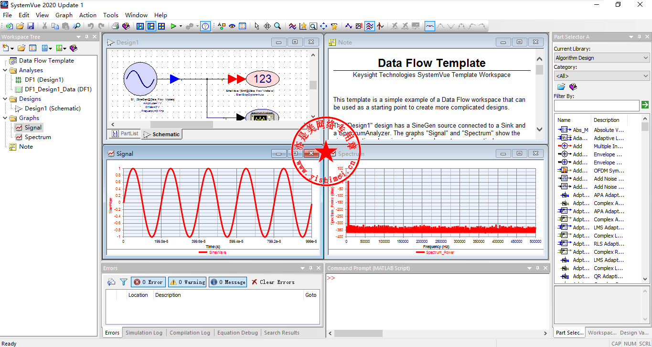Switch to Compilation Log tab
Viewport: 652px width, 347px height.
coord(190,333)
